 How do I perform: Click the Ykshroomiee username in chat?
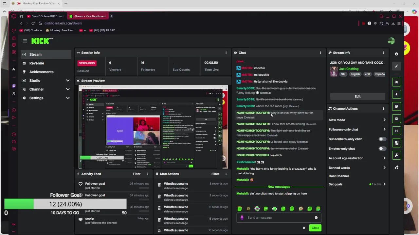(246, 162)
